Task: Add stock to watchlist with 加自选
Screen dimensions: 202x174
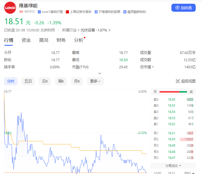Action: coord(183,8)
